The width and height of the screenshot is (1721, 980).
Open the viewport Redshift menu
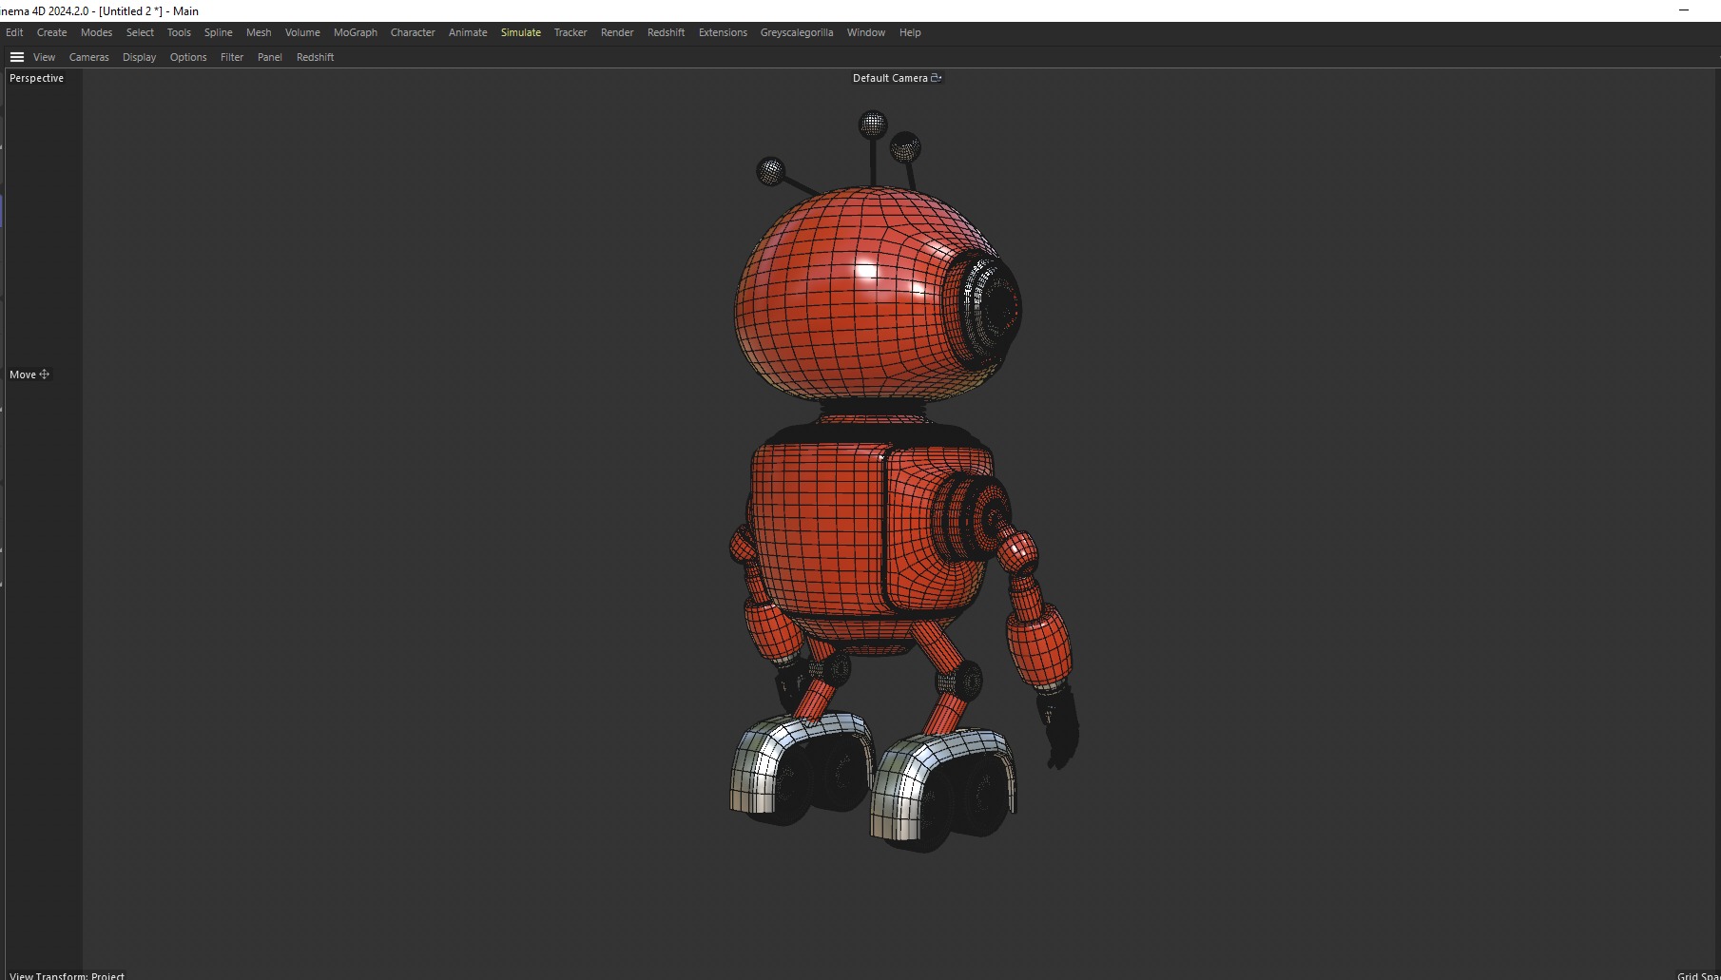315,57
